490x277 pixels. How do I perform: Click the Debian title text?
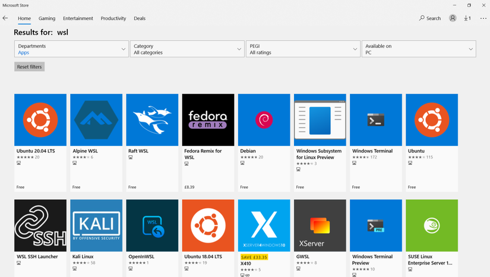[248, 151]
